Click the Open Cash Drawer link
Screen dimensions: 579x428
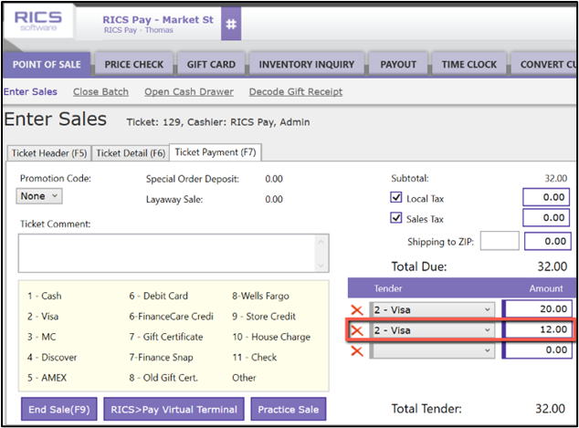(x=189, y=91)
